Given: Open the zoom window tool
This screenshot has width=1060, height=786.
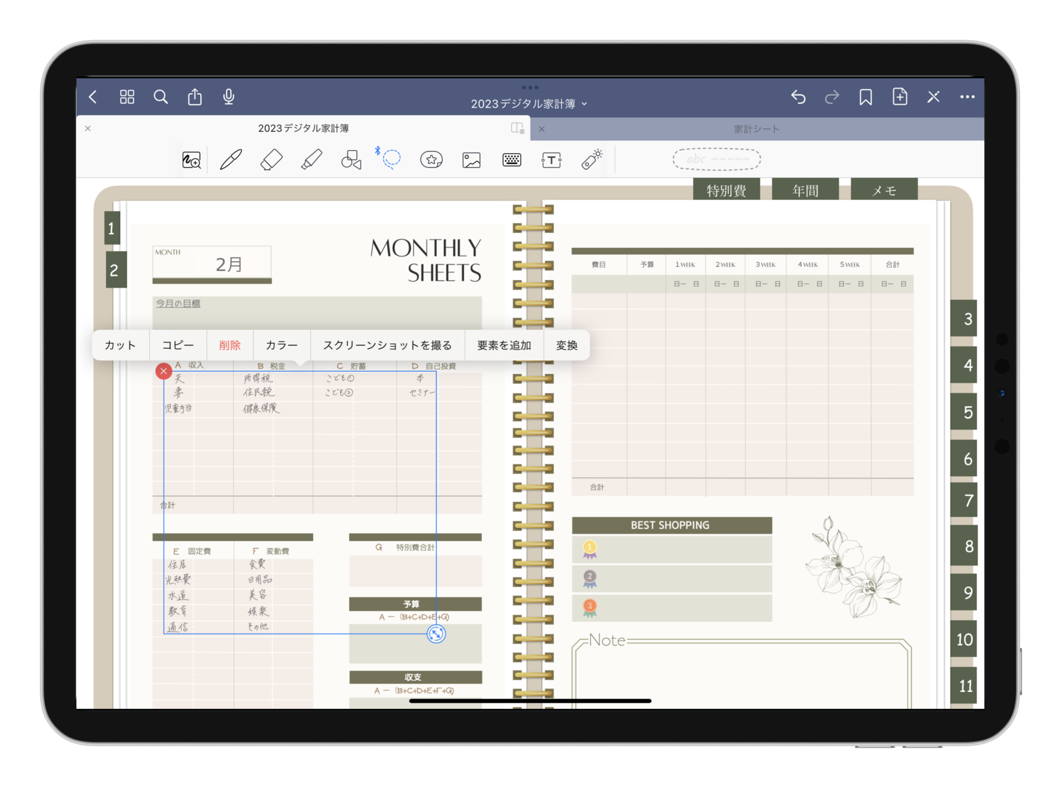Looking at the screenshot, I should (x=191, y=160).
